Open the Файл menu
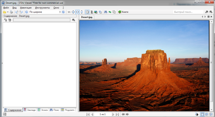215x117 pixels. coord(6,8)
